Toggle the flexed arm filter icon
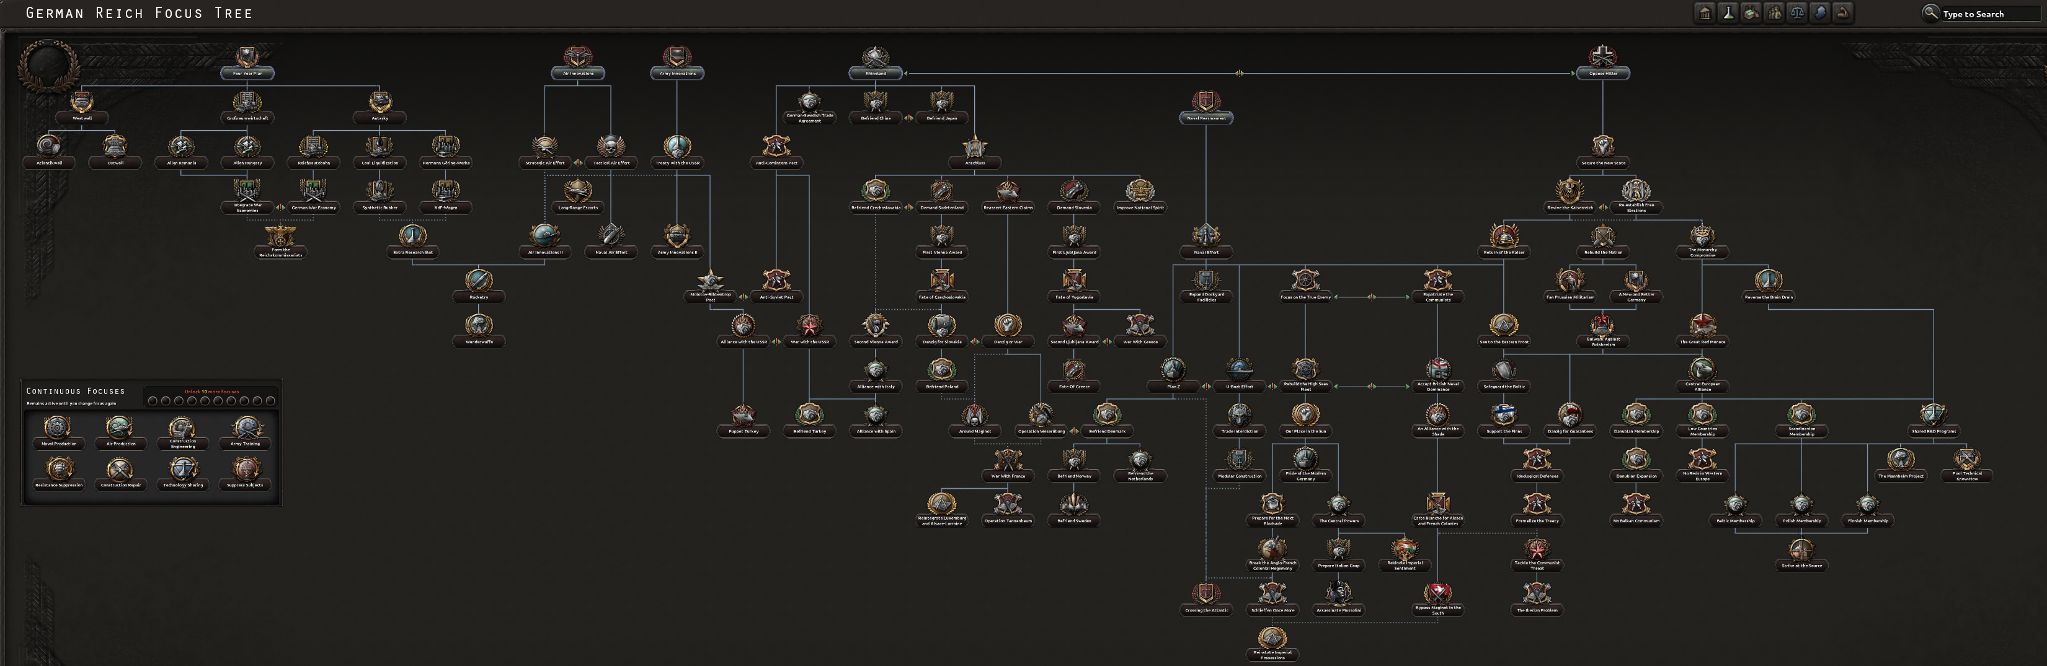The height and width of the screenshot is (666, 2047). pos(1843,14)
